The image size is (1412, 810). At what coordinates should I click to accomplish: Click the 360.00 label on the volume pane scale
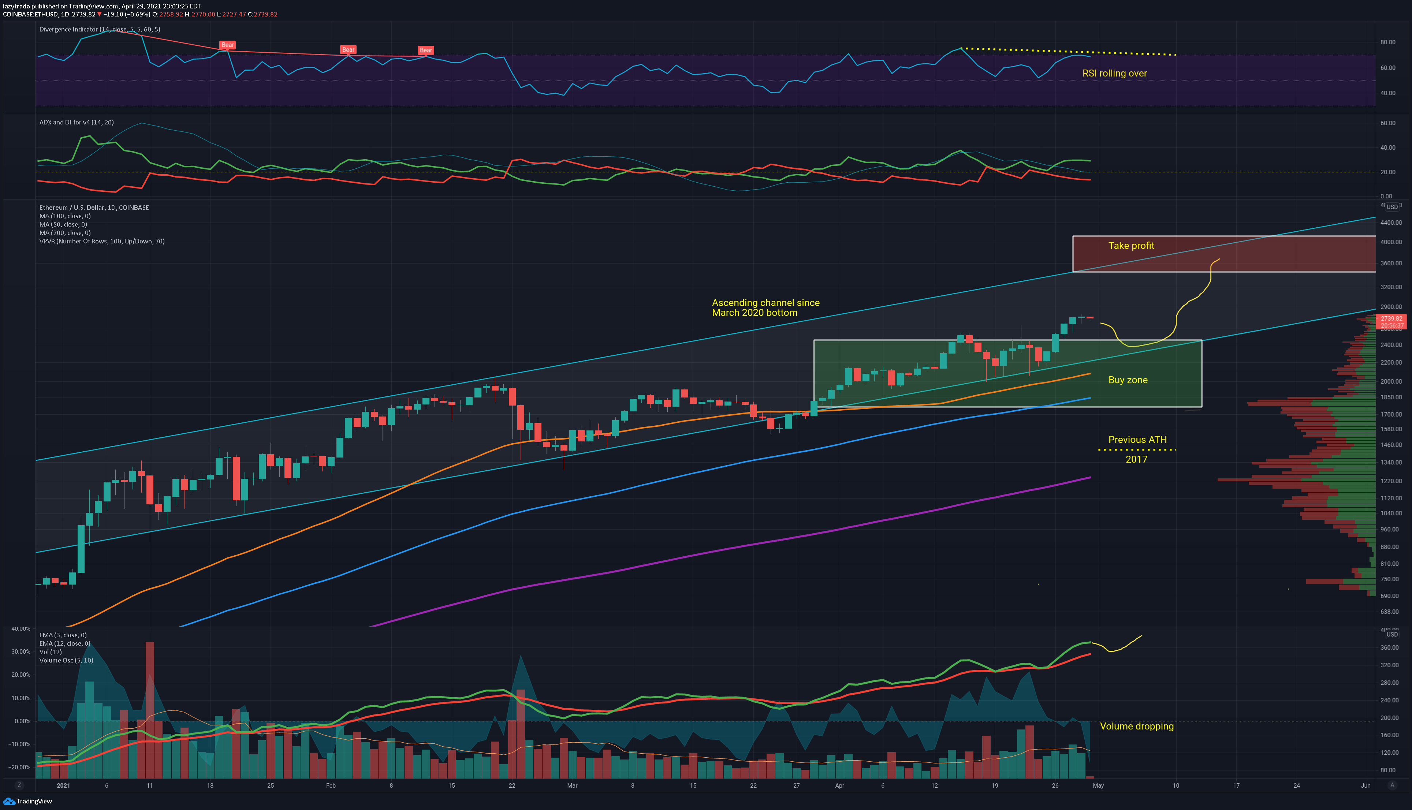(1389, 647)
